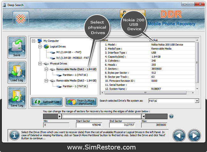Image resolution: width=207 pixels, height=152 pixels.
Task: Collapse the My Computer tree node
Action: coord(33,41)
